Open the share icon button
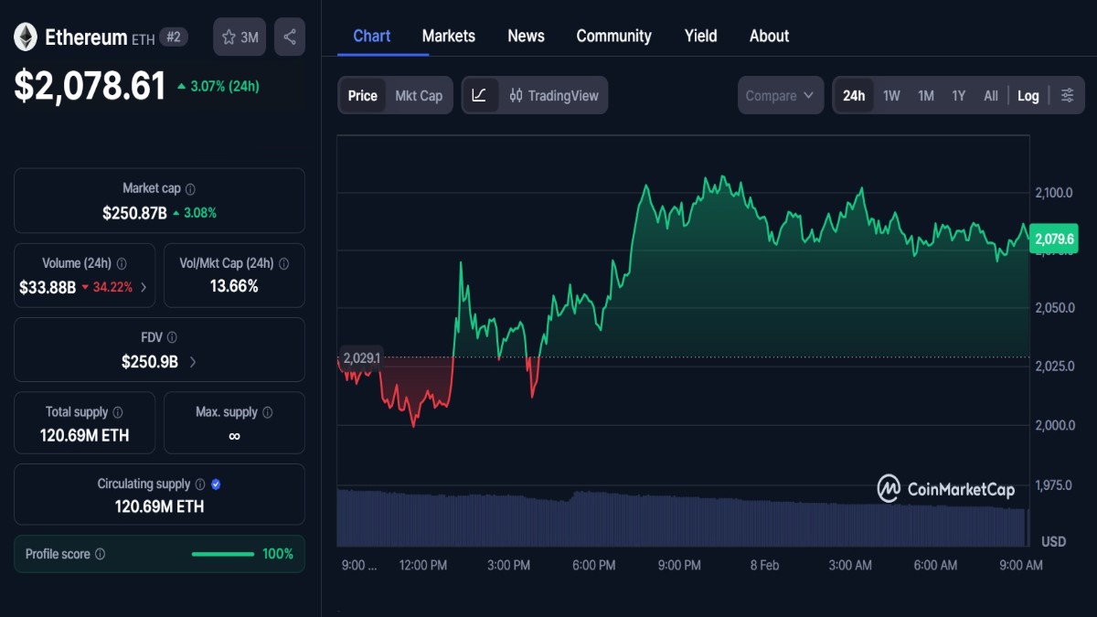This screenshot has height=617, width=1097. [290, 37]
